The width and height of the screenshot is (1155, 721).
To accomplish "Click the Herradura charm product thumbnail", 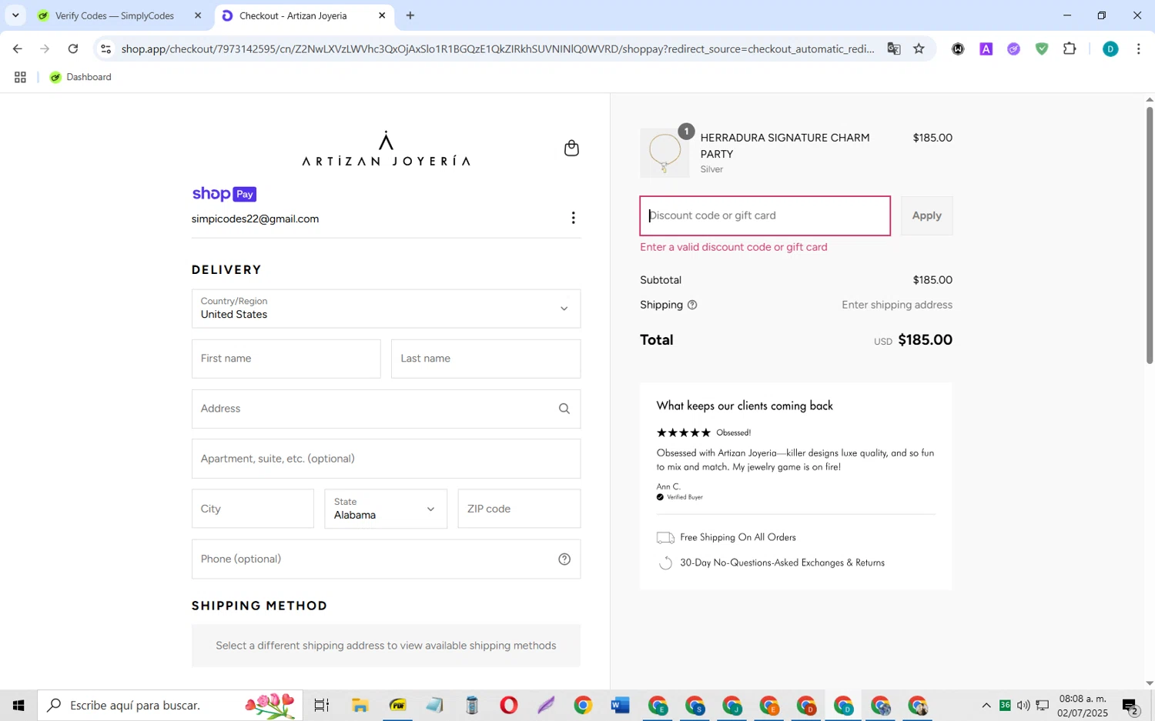I will (x=665, y=153).
